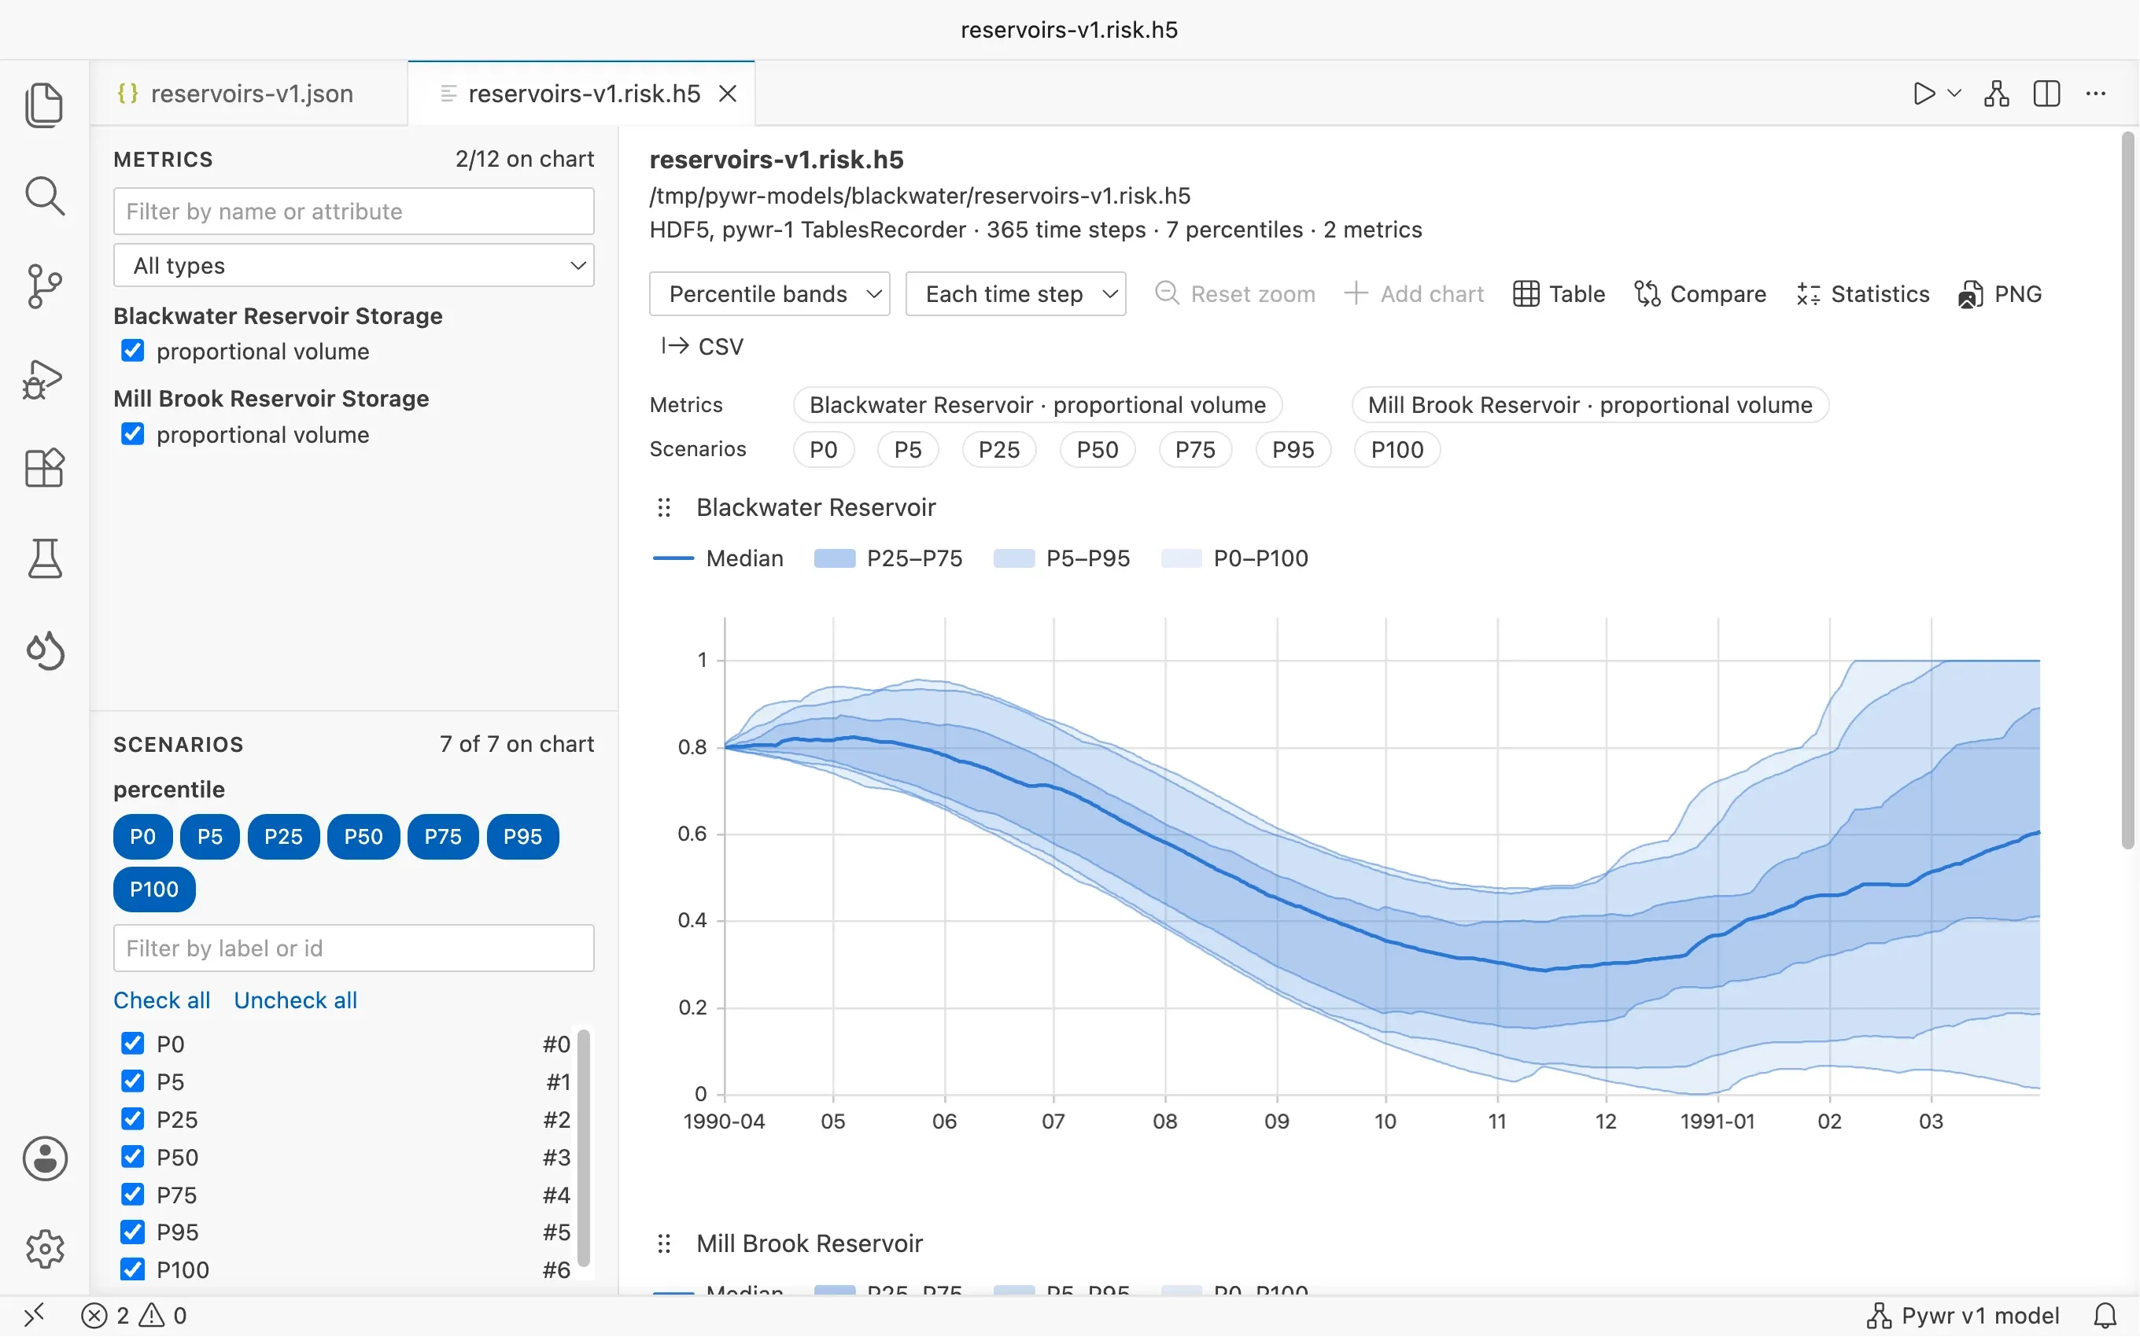The width and height of the screenshot is (2140, 1337).
Task: Open the Search sidebar icon
Action: (44, 195)
